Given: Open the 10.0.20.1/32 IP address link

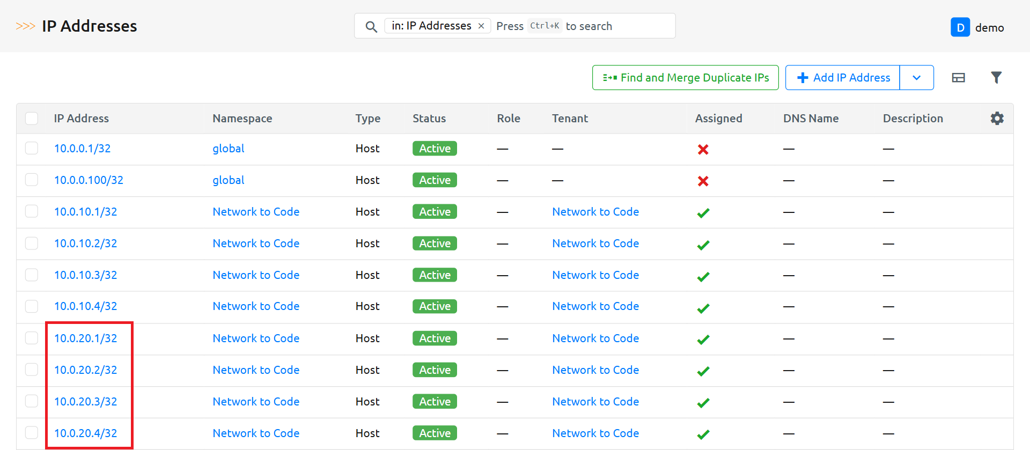Looking at the screenshot, I should pos(85,338).
